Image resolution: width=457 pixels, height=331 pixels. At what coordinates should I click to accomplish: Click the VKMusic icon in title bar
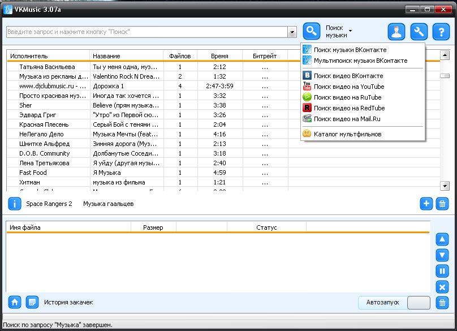(x=8, y=10)
